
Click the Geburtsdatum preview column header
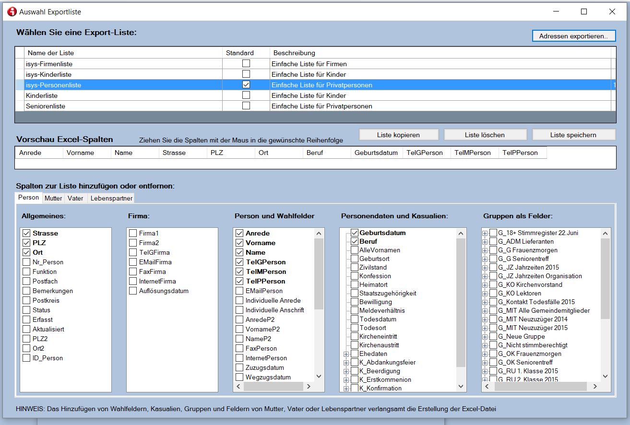click(x=376, y=153)
